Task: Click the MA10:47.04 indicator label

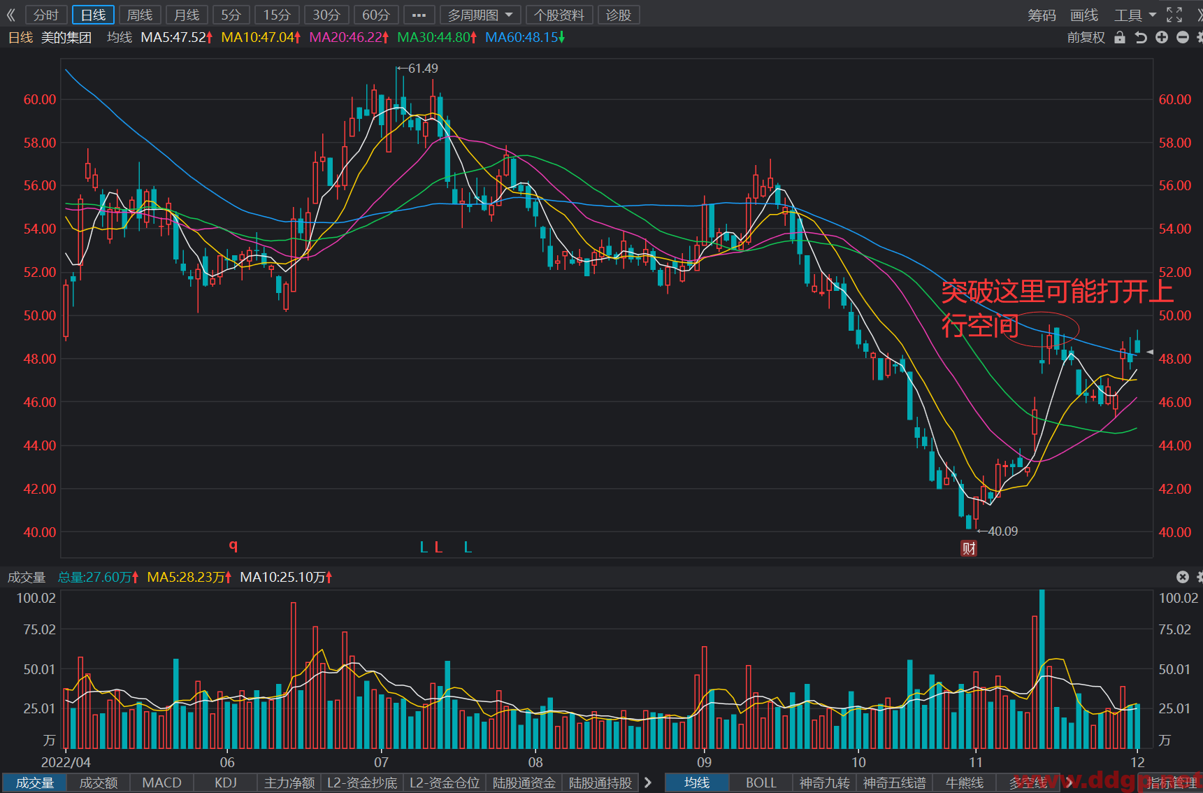Action: (x=261, y=37)
